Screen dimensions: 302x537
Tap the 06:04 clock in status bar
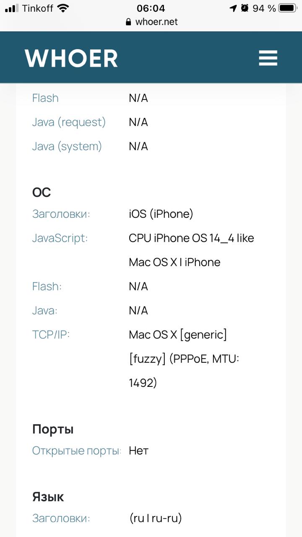point(151,8)
